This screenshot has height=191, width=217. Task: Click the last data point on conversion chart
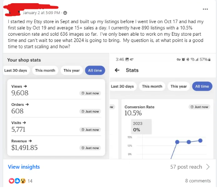(200, 141)
